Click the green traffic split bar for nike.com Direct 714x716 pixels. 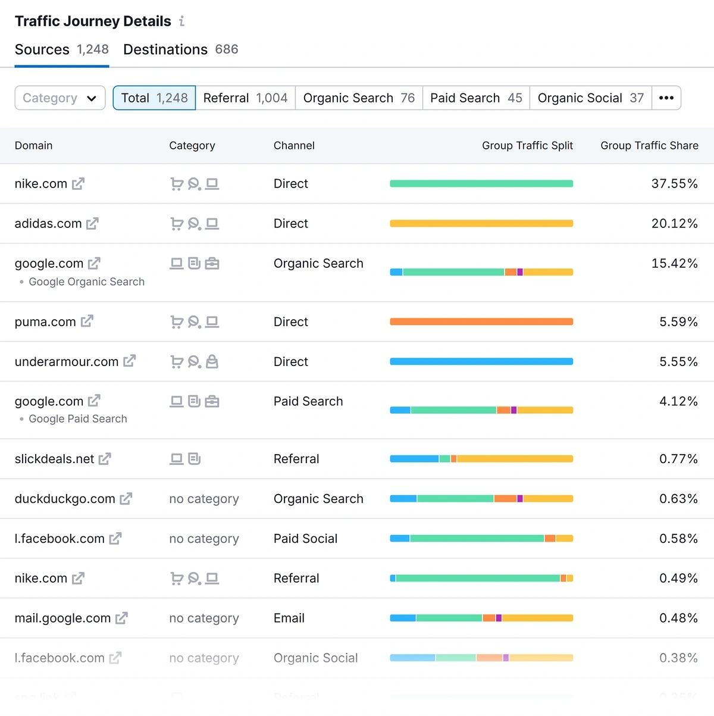pos(481,184)
